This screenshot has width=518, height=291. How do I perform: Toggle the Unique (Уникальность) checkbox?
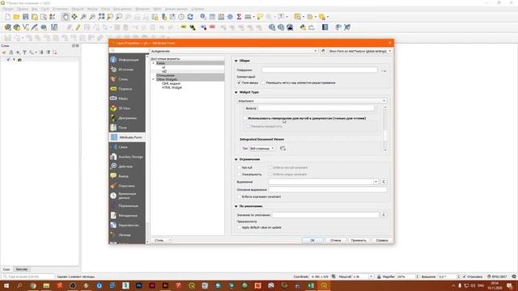pyautogui.click(x=240, y=175)
